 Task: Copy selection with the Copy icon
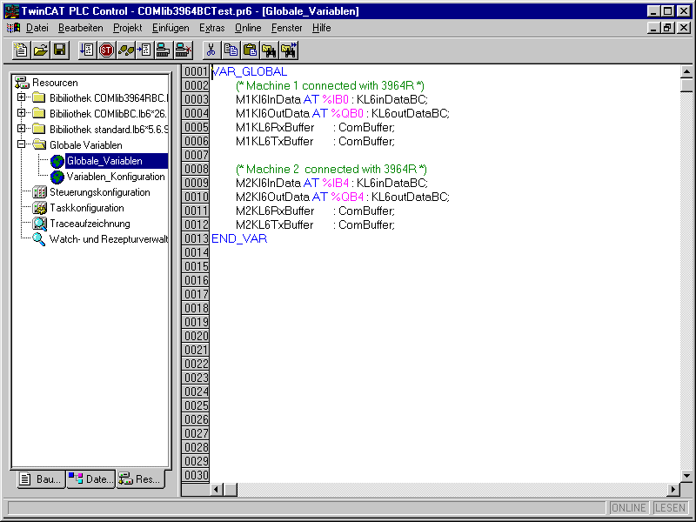coord(231,50)
